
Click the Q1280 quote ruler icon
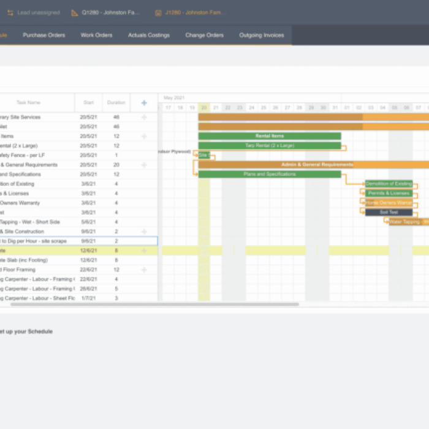click(x=75, y=12)
